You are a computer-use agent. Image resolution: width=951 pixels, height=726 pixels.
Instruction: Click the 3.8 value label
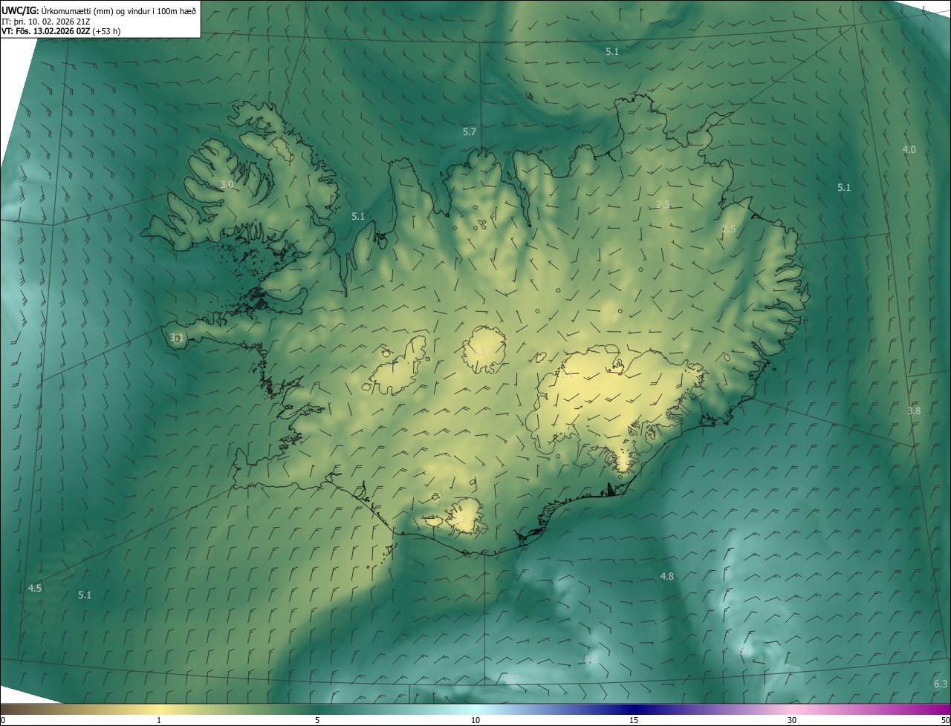[x=914, y=411]
